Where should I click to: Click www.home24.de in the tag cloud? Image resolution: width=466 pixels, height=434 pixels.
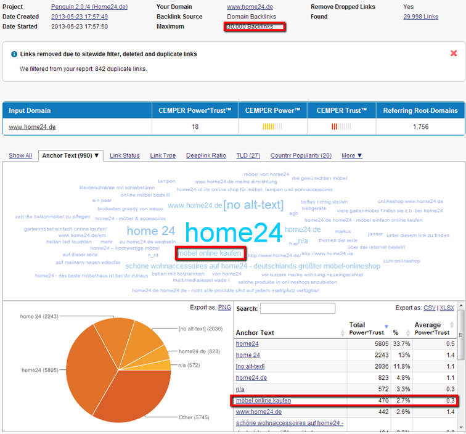[x=195, y=205]
